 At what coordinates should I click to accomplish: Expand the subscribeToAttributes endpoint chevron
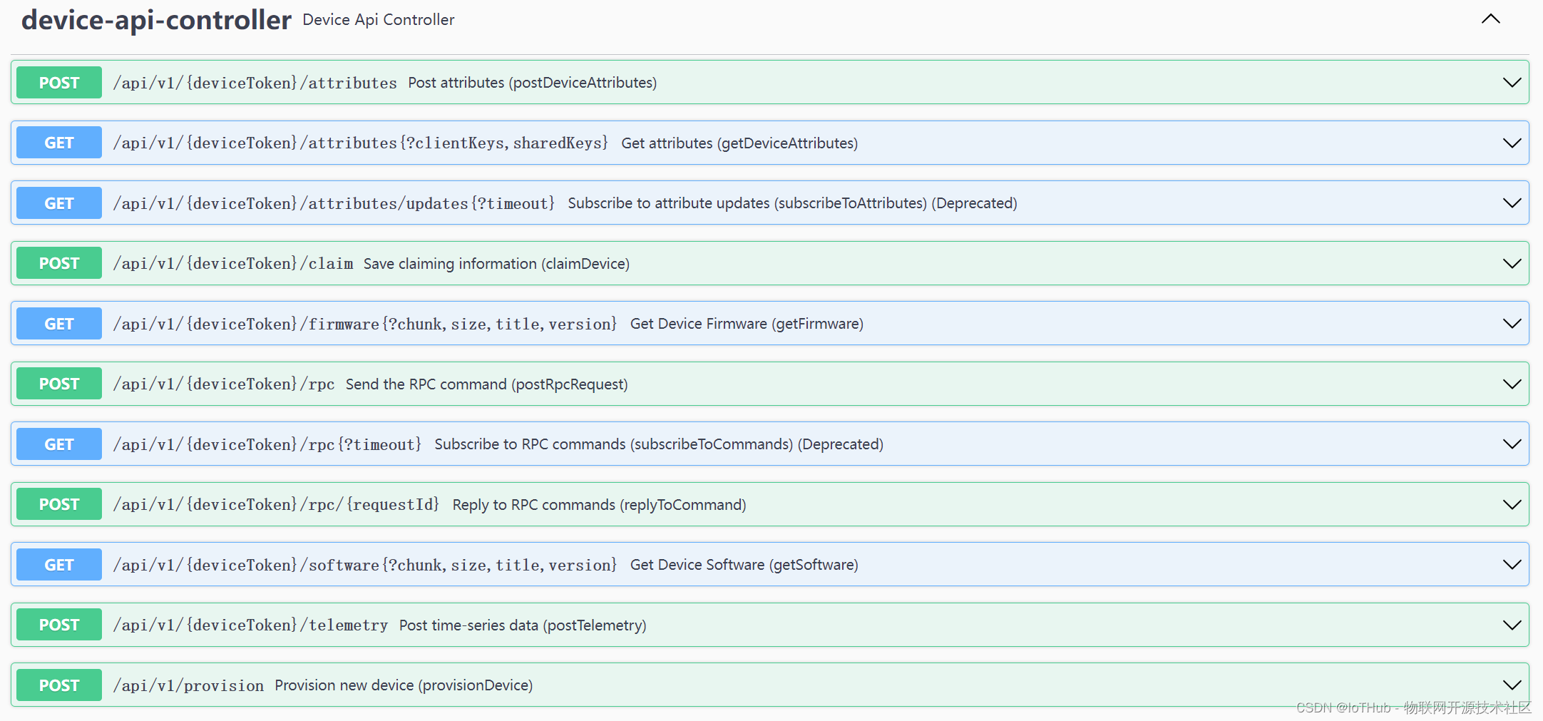click(1512, 203)
